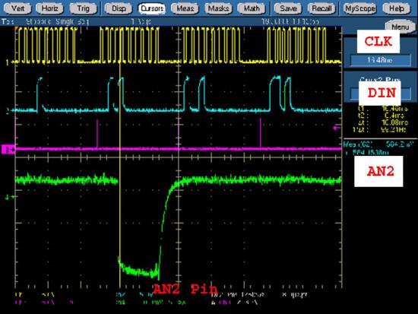
Task: Click the Save button
Action: point(288,8)
